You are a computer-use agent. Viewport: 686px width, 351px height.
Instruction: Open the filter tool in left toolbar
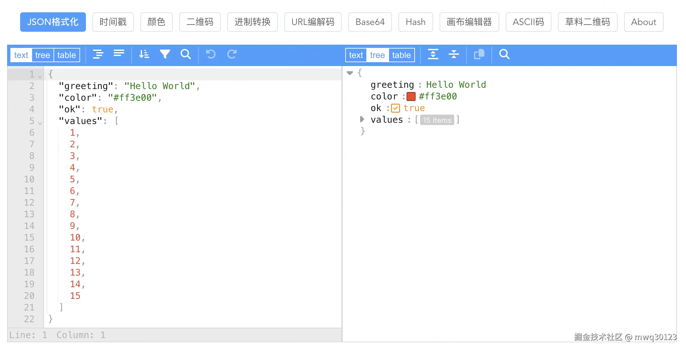(165, 54)
